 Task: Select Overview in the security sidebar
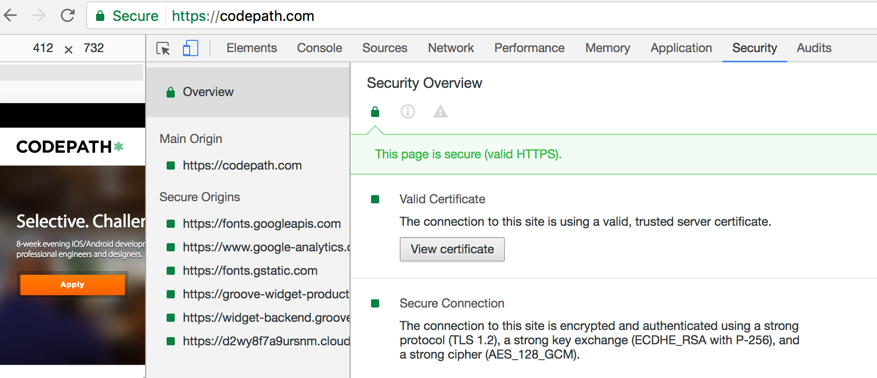(x=208, y=92)
